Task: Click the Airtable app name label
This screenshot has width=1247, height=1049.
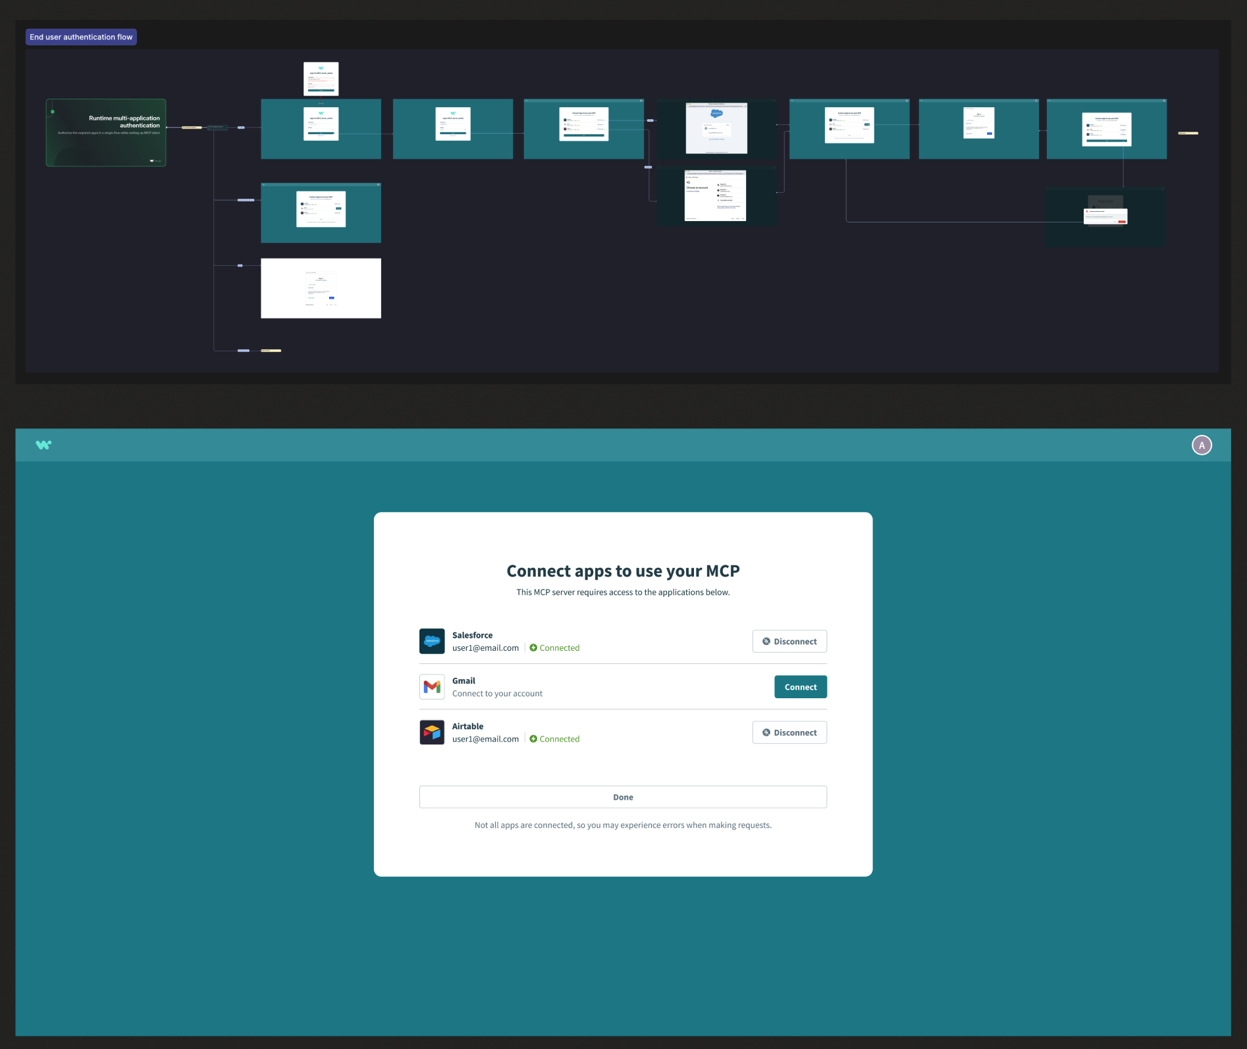Action: point(467,726)
